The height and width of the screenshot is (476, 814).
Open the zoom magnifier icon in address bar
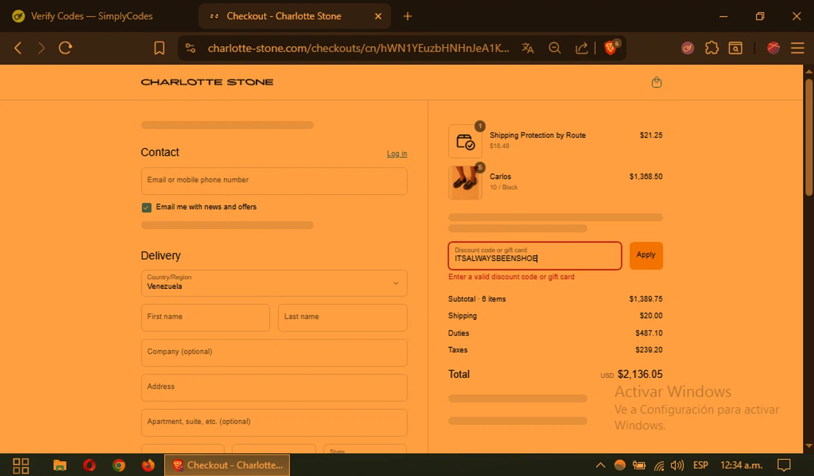555,48
